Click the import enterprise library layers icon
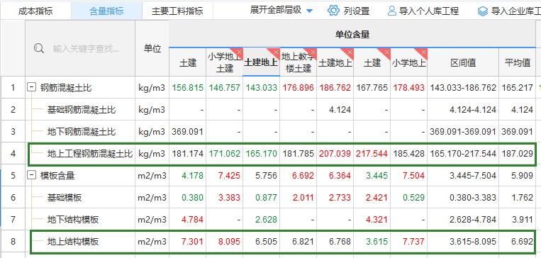 tap(483, 11)
